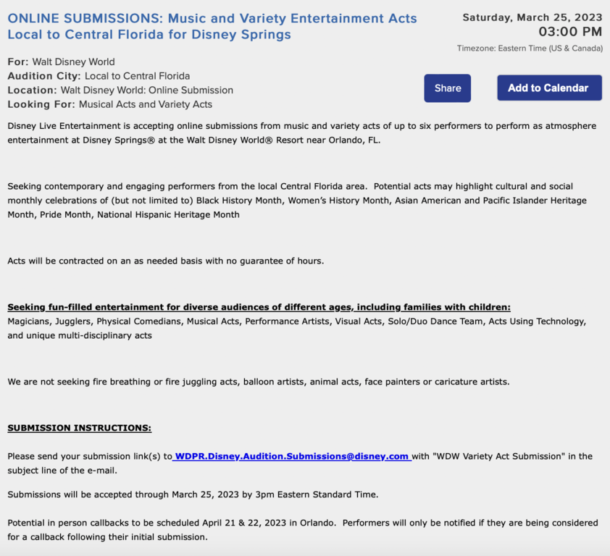Click the ONLINE SUBMISSIONS page title heading
The image size is (610, 556).
pos(212,26)
